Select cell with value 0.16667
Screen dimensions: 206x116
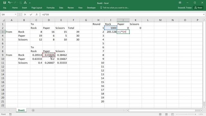pyautogui.click(x=61, y=59)
